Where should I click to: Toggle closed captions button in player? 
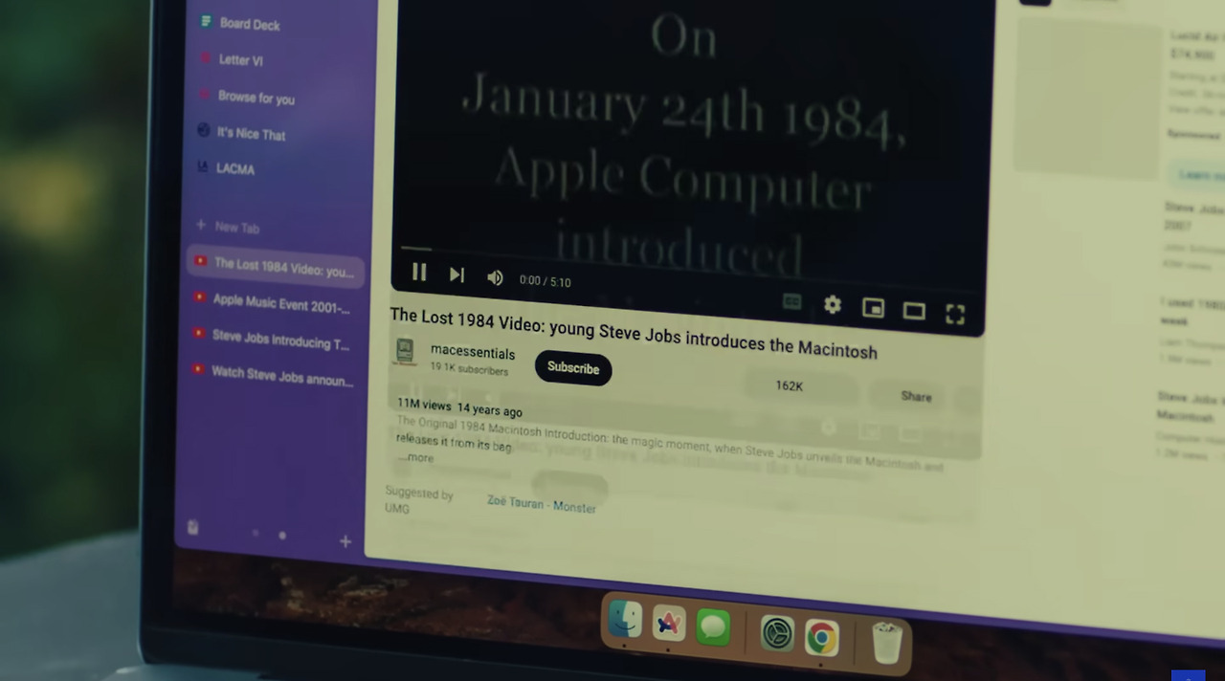pyautogui.click(x=792, y=301)
